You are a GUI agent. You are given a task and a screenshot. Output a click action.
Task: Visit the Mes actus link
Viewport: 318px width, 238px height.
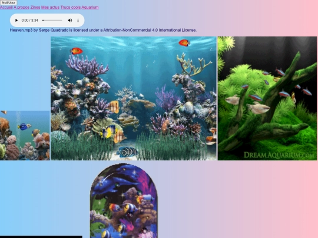50,7
